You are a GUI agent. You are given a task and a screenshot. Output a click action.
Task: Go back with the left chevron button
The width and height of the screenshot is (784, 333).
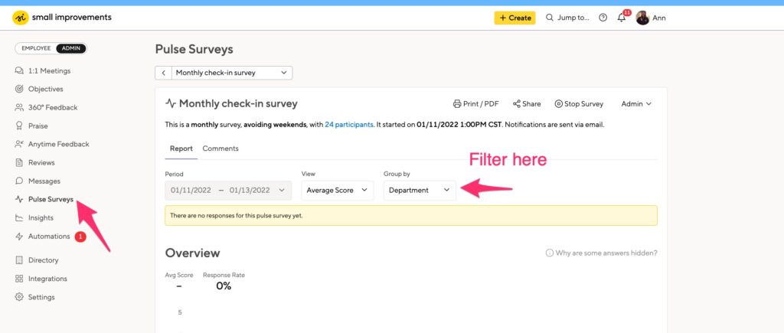point(164,73)
